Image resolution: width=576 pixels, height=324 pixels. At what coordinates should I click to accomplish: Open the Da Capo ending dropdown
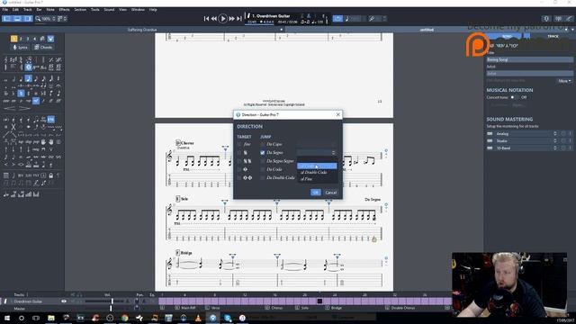[317, 144]
